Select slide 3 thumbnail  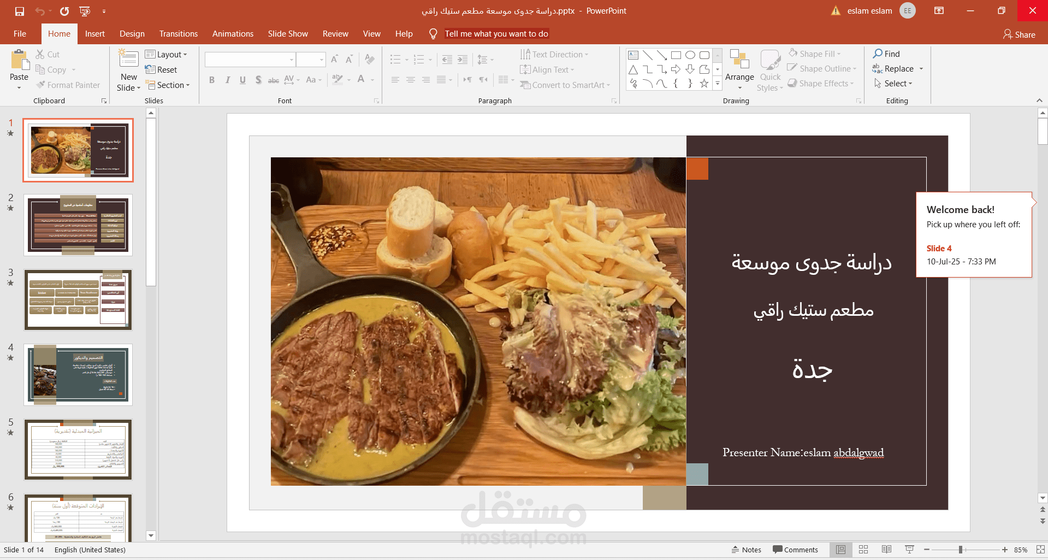[x=78, y=299]
